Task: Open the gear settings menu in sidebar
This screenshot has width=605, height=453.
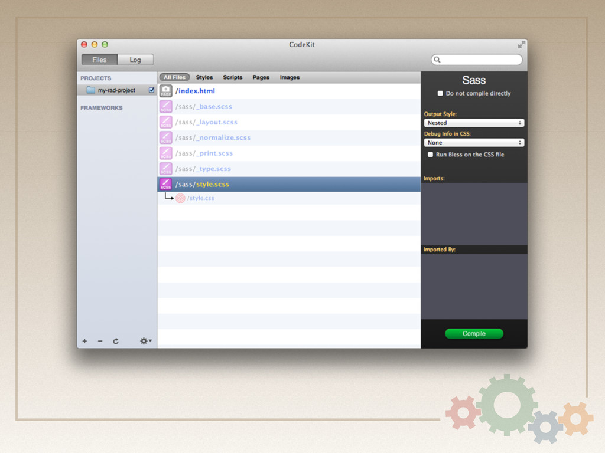Action: point(145,341)
